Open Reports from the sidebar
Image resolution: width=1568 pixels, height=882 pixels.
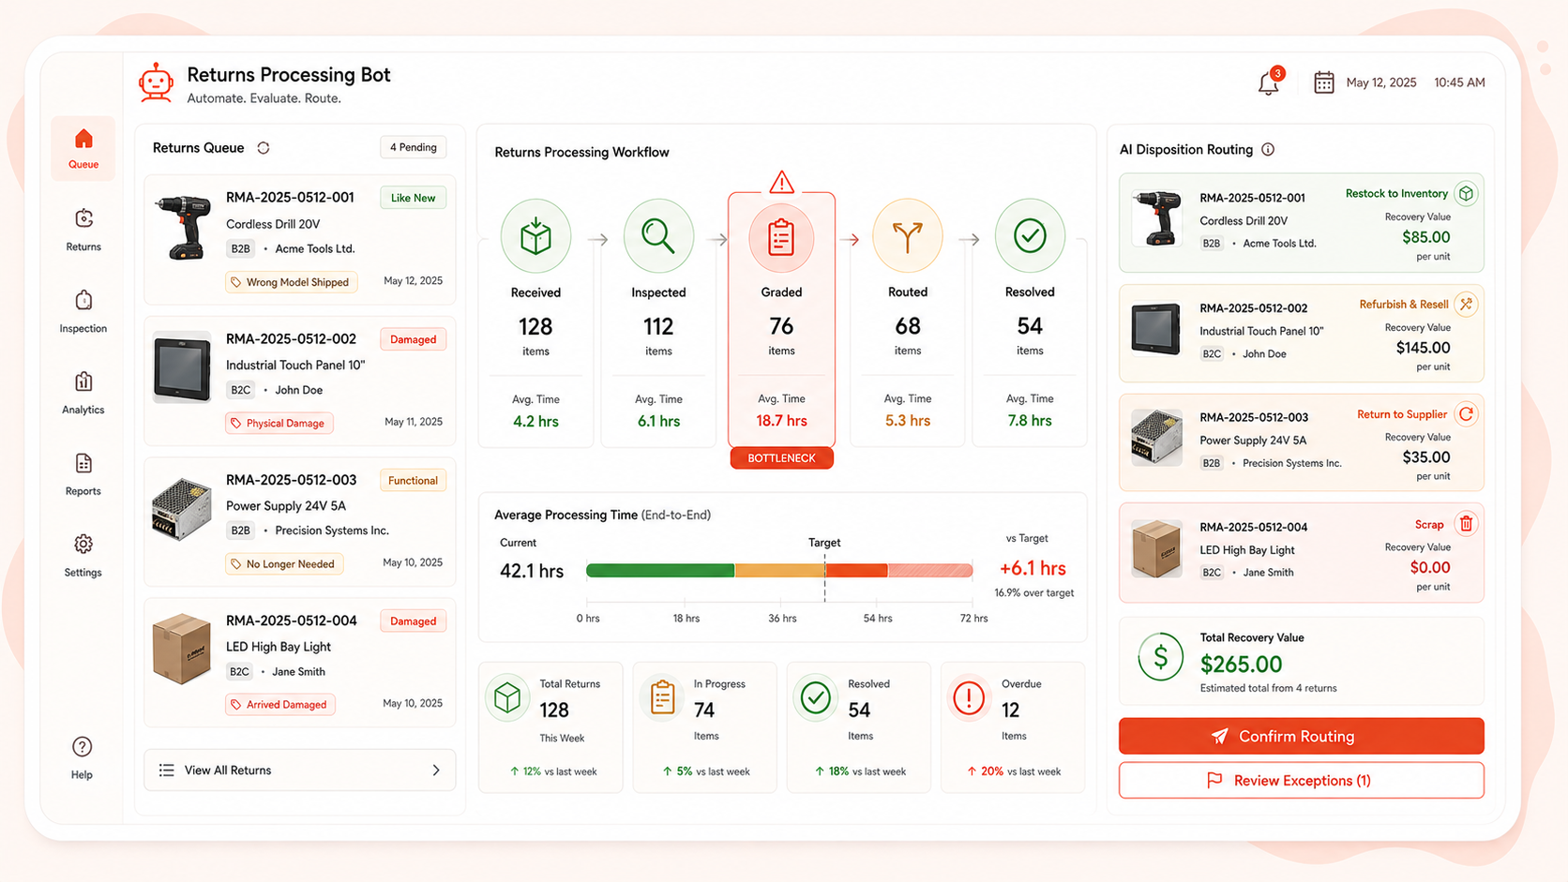point(83,474)
